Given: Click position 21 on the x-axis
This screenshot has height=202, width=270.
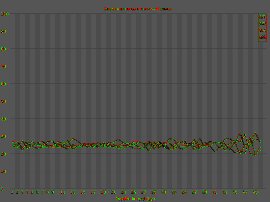Looking at the screenshot, I should coord(113,192).
